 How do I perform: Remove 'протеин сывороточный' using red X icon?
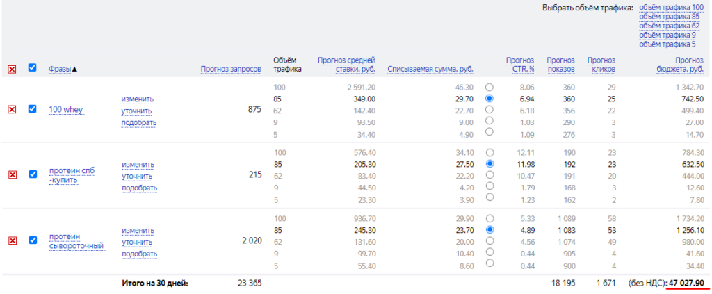12,240
